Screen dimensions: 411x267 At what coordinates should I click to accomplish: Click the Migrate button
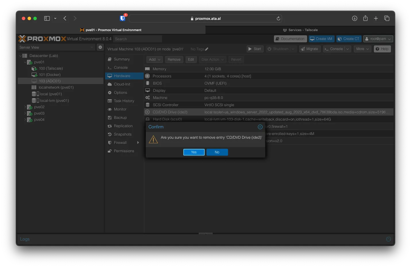tap(310, 49)
